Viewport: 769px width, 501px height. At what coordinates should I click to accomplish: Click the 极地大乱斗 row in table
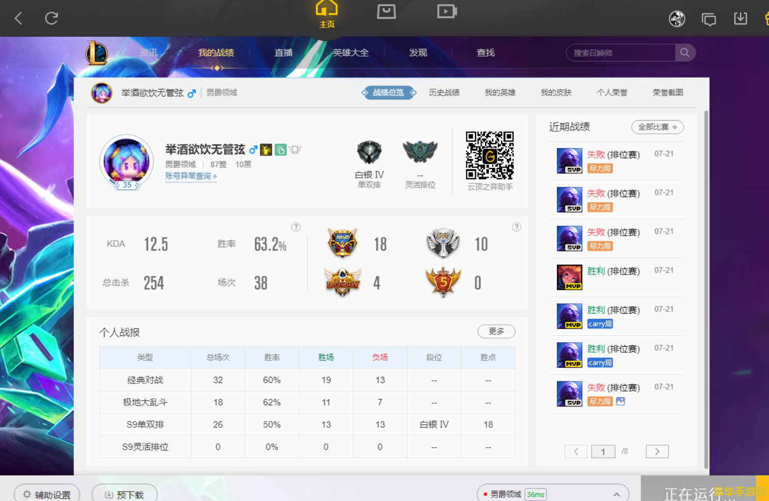click(307, 402)
